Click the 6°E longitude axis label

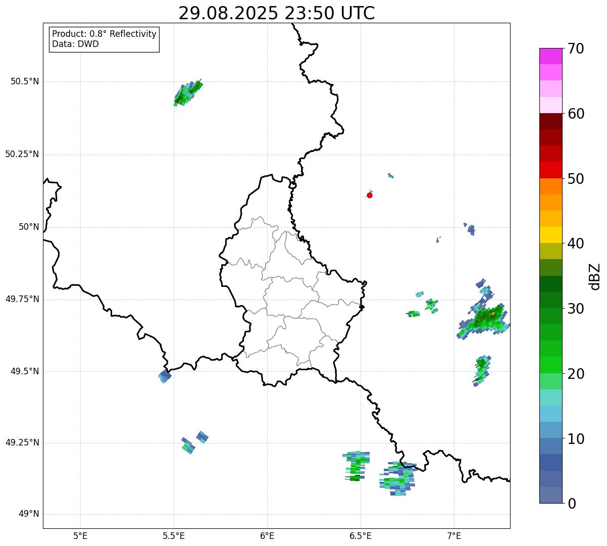[267, 535]
